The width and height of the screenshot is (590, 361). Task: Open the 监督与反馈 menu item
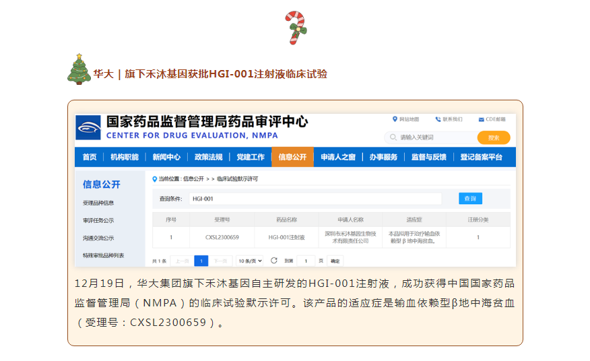(x=428, y=157)
